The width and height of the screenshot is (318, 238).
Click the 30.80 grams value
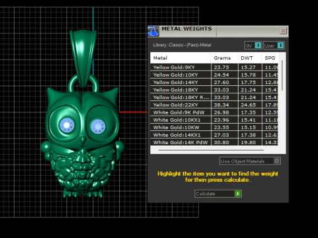click(x=221, y=142)
